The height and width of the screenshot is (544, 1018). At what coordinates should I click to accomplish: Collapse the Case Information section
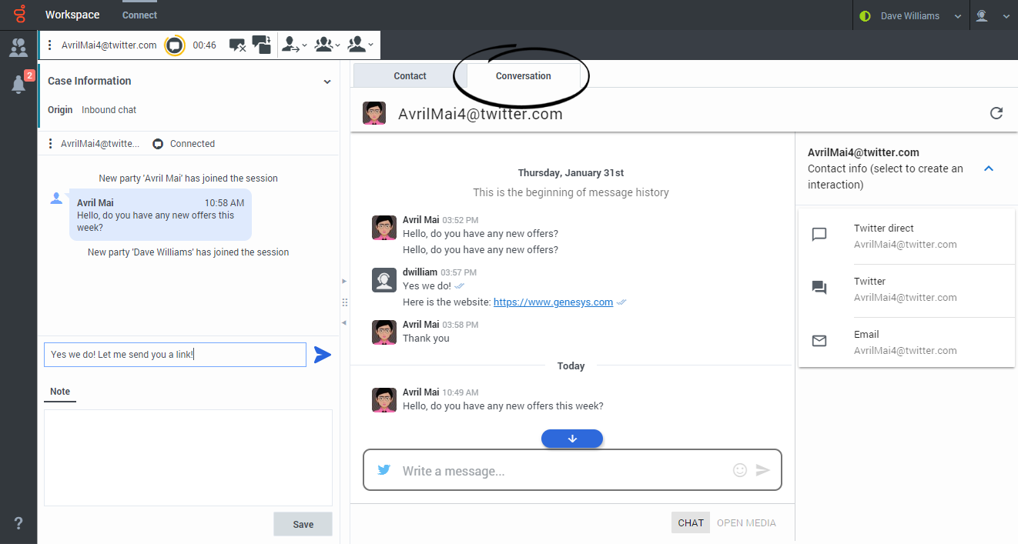tap(327, 82)
